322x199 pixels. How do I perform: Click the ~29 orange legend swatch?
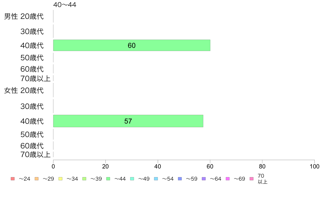pyautogui.click(x=37, y=179)
